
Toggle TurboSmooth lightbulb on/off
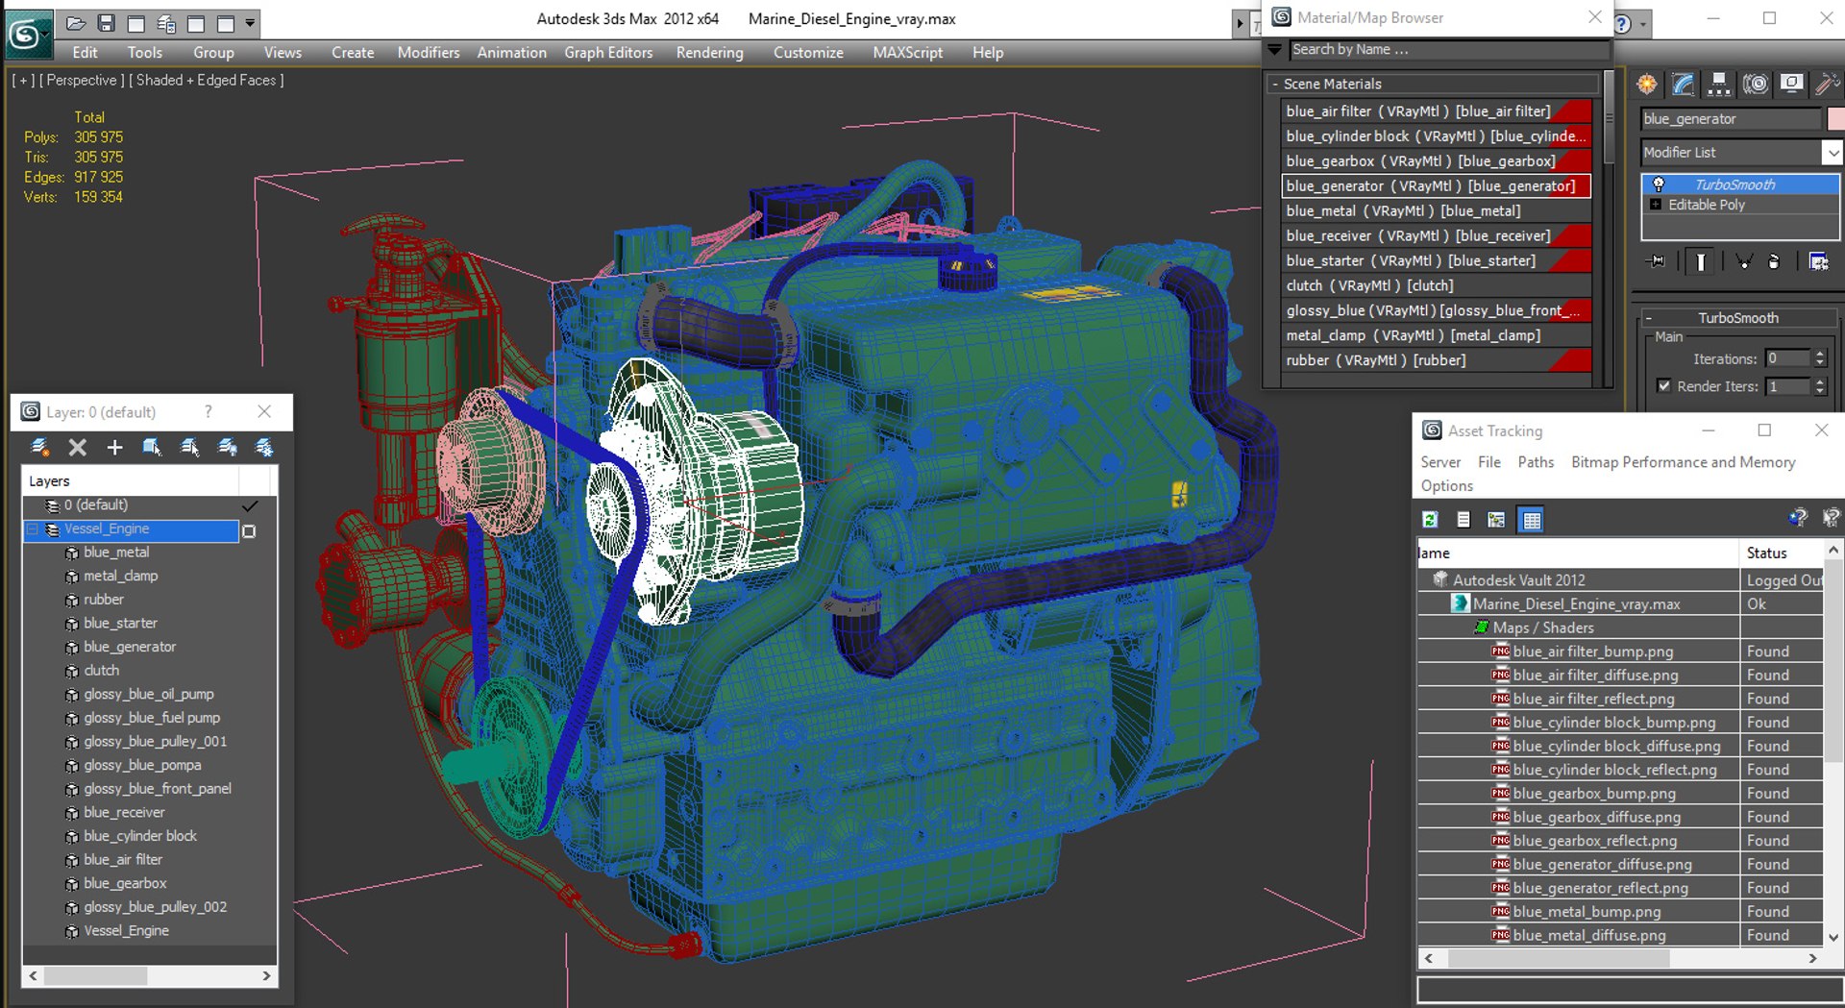pos(1659,184)
